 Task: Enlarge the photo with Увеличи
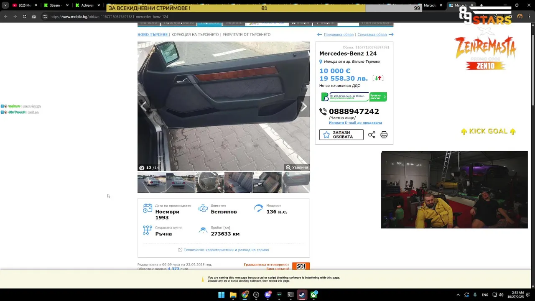pos(297,167)
